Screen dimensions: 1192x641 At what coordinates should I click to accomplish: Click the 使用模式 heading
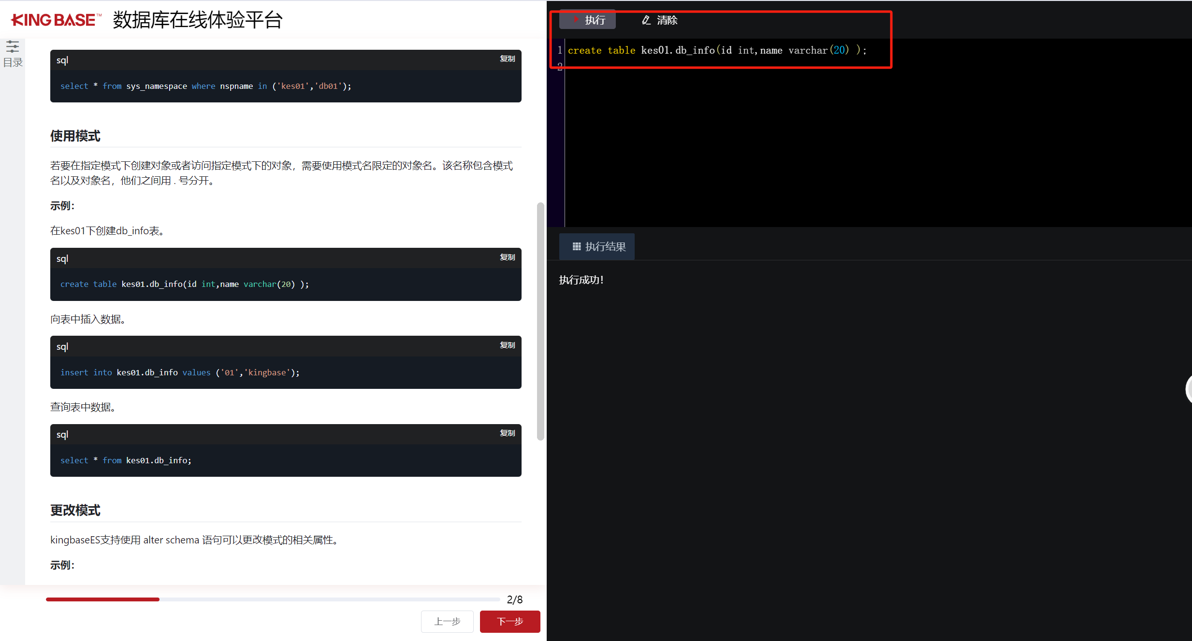click(x=75, y=136)
